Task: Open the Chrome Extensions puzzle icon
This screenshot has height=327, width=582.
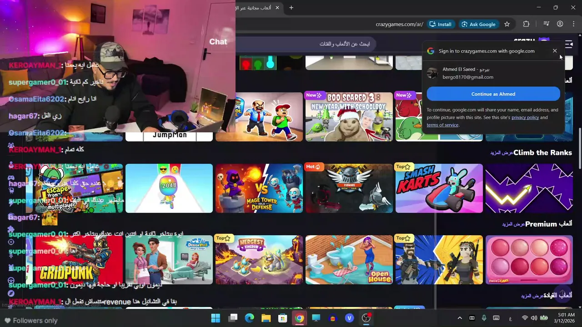Action: click(x=526, y=24)
